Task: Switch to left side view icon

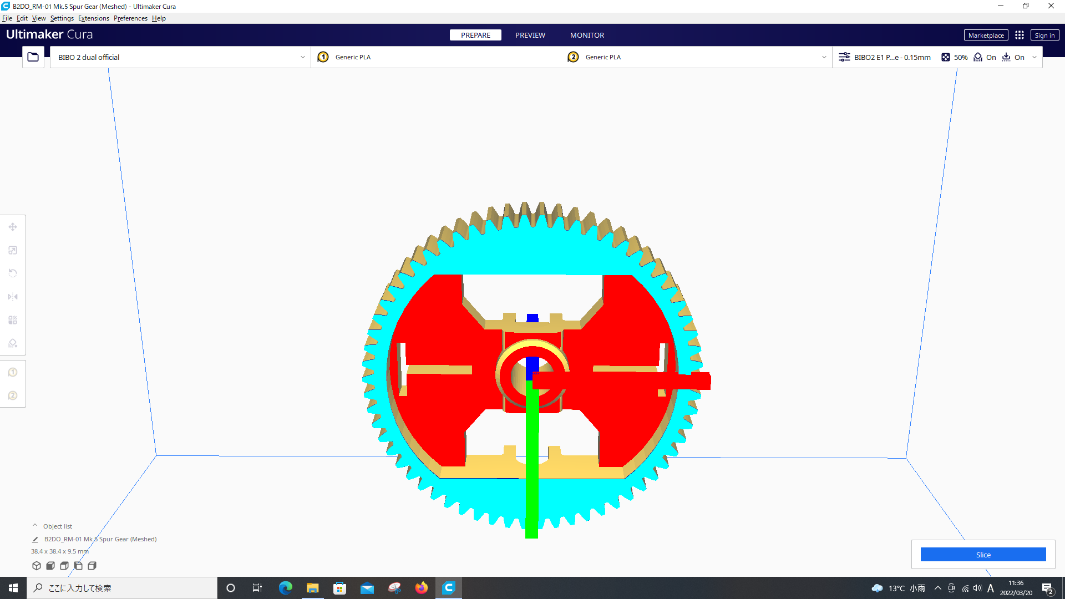Action: pyautogui.click(x=78, y=566)
